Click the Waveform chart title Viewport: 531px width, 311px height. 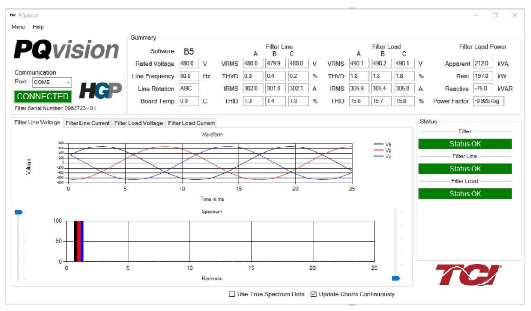pyautogui.click(x=212, y=135)
